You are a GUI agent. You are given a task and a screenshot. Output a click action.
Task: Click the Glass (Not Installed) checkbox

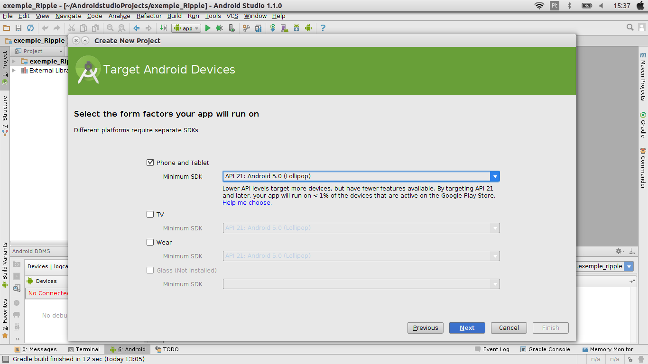pyautogui.click(x=150, y=270)
